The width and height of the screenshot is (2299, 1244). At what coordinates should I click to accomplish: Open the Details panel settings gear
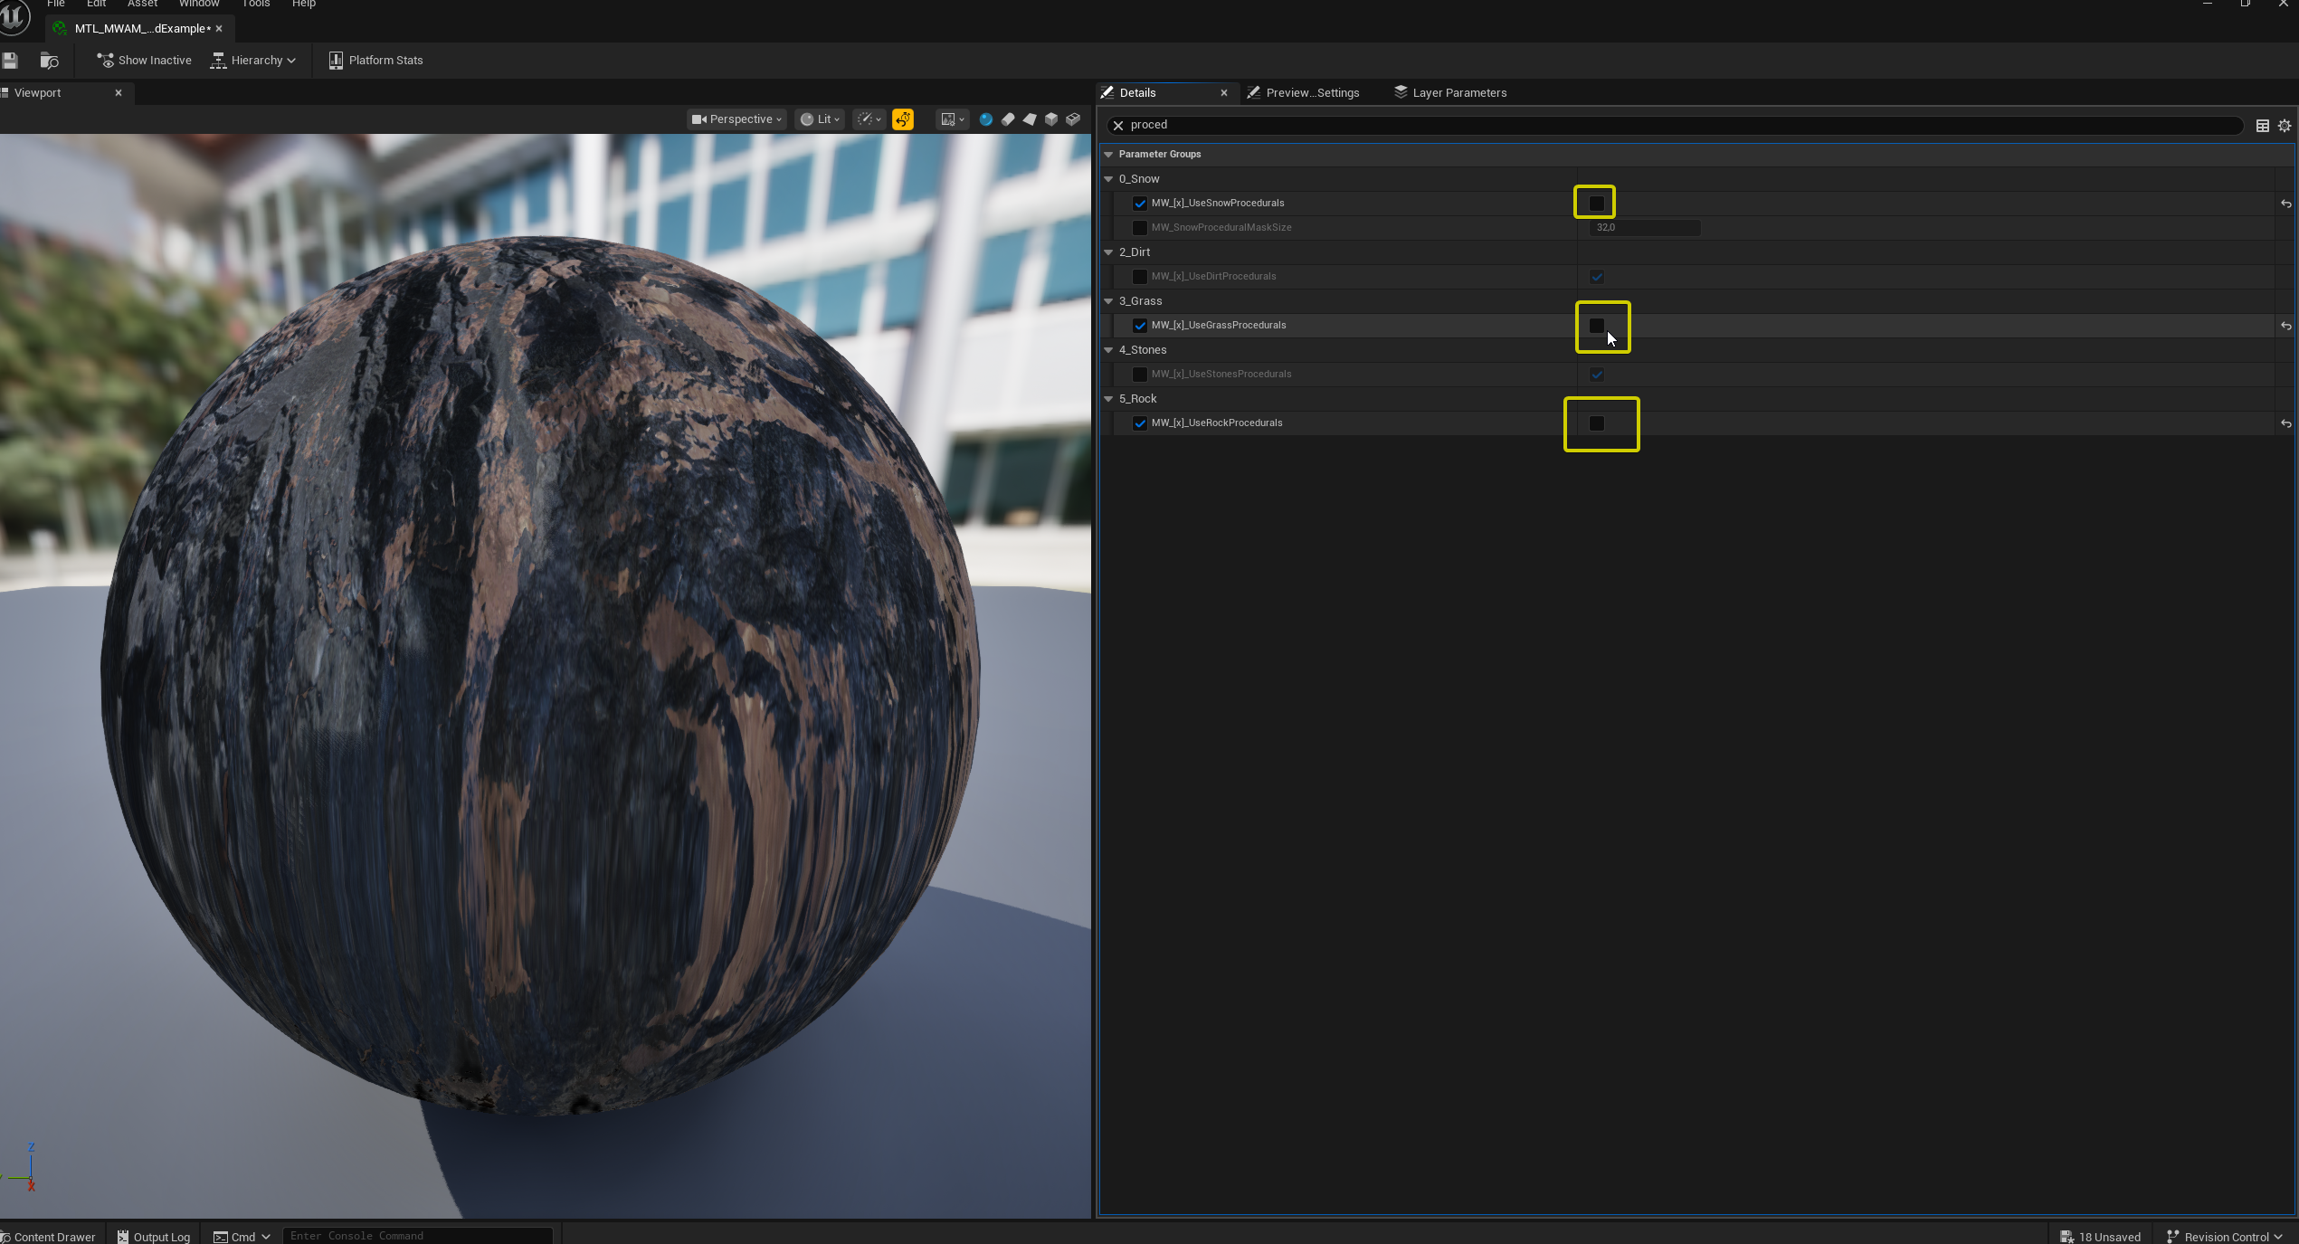pyautogui.click(x=2285, y=126)
